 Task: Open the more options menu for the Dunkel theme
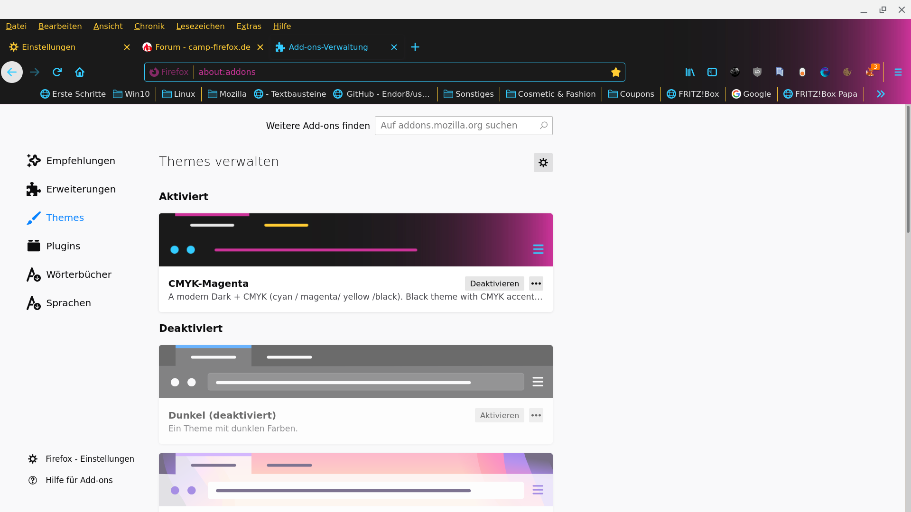point(536,415)
